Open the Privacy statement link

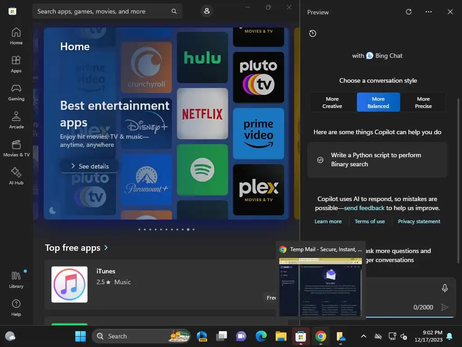coord(419,221)
